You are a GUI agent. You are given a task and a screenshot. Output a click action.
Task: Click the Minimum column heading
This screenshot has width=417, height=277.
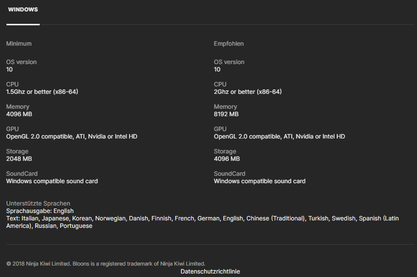(19, 44)
